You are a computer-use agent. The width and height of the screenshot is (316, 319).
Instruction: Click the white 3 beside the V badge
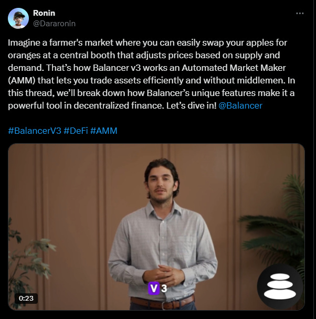pyautogui.click(x=164, y=288)
